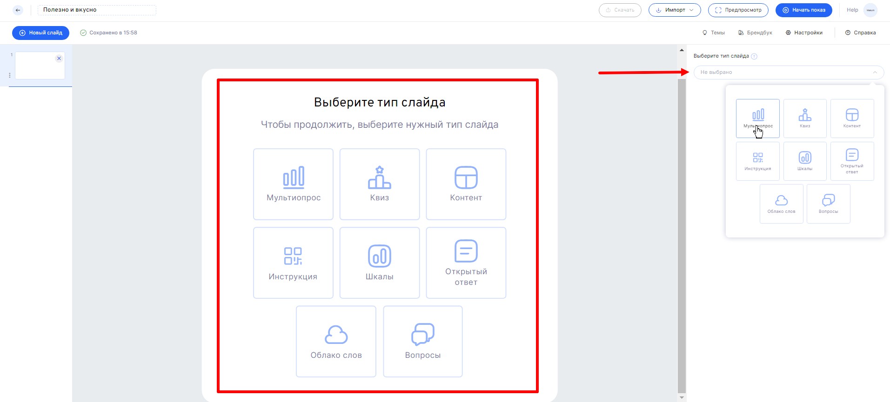Select "Инструкция" in the dropdown list

pos(758,161)
